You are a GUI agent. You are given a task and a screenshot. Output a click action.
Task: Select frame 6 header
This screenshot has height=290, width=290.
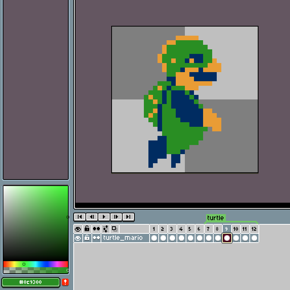click(x=199, y=229)
